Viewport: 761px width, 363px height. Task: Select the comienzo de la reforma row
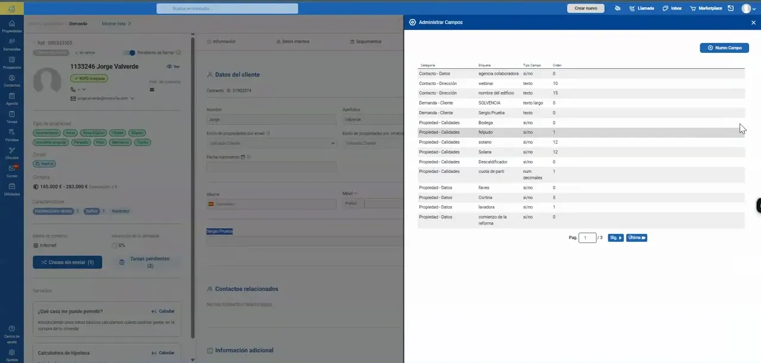click(x=581, y=220)
